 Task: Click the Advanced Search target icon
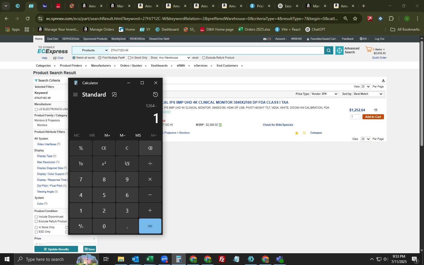click(x=339, y=51)
